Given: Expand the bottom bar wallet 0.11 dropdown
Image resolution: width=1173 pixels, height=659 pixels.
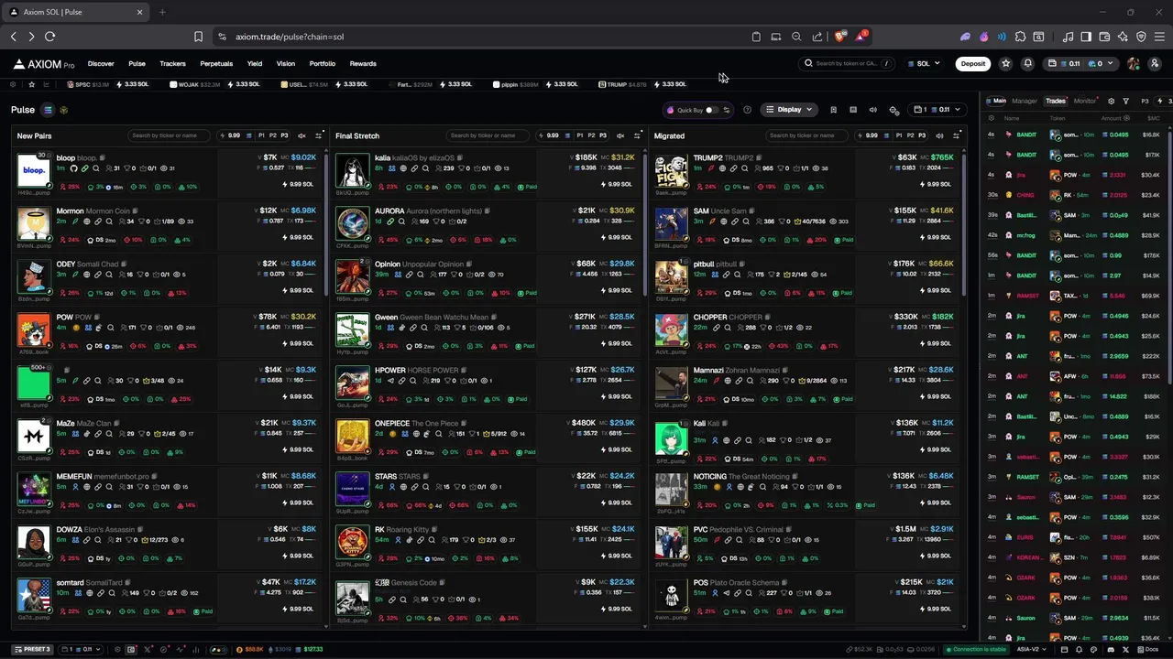Looking at the screenshot, I should 80,649.
